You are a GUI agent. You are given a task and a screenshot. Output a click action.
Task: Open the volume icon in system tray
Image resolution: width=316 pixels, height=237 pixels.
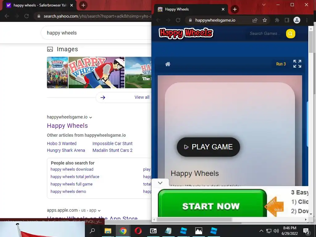[276, 231]
